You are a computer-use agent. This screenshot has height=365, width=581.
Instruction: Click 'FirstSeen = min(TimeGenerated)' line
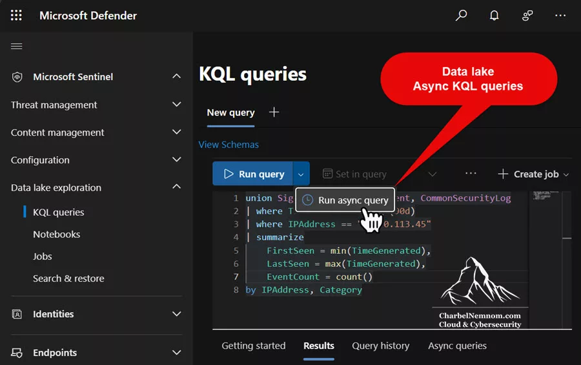click(349, 251)
